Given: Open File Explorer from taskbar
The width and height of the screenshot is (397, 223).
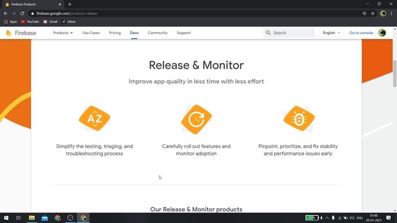Looking at the screenshot, I should coord(32,217).
